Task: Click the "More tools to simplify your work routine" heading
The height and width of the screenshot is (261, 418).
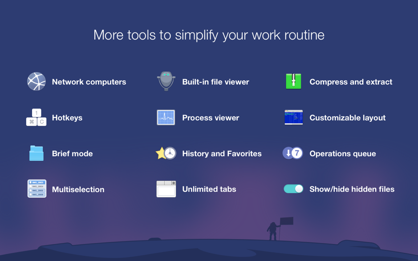Action: click(x=209, y=35)
